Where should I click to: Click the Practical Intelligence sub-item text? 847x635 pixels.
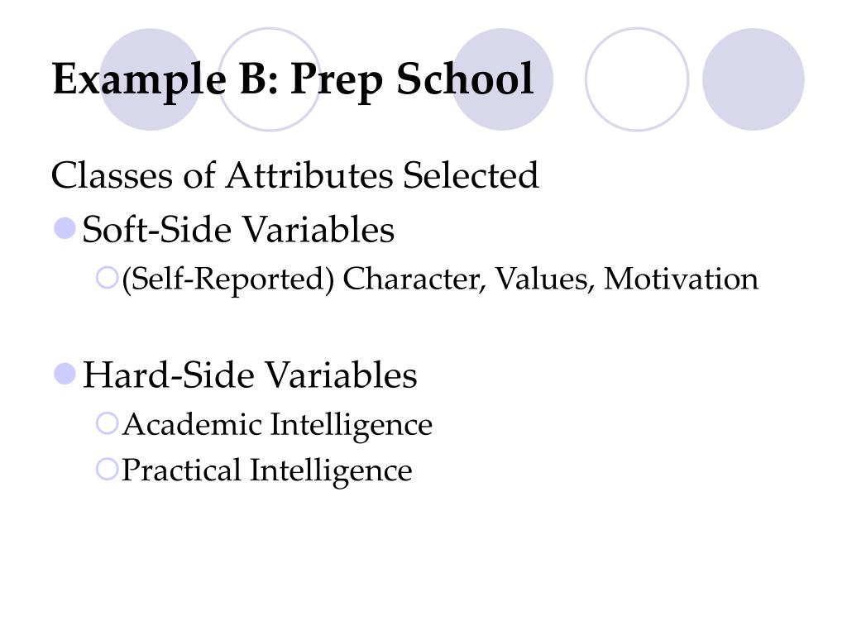(x=267, y=470)
